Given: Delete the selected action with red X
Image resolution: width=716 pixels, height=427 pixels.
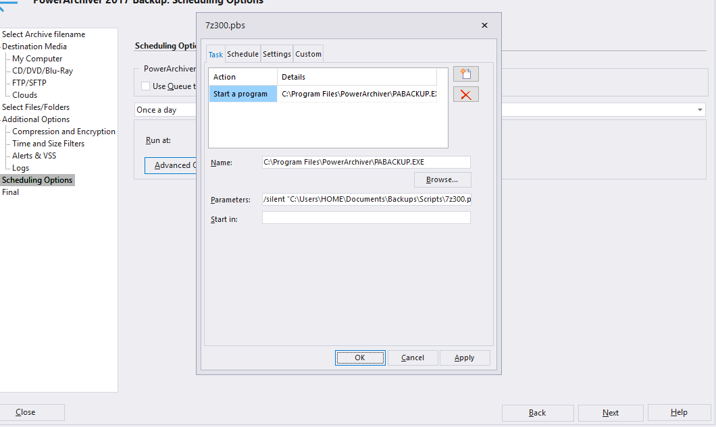Looking at the screenshot, I should (x=466, y=94).
